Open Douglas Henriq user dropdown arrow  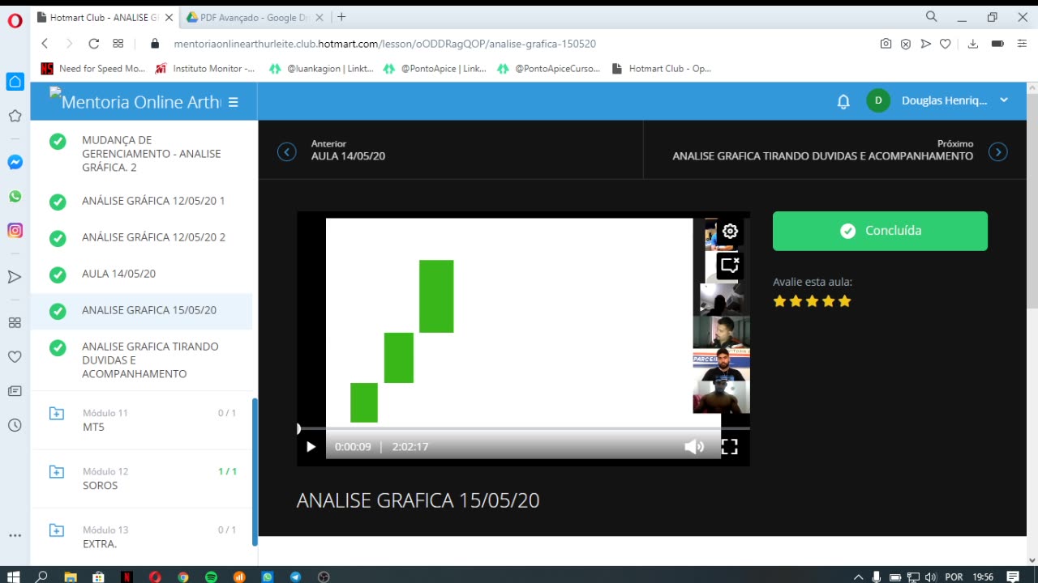click(1004, 100)
